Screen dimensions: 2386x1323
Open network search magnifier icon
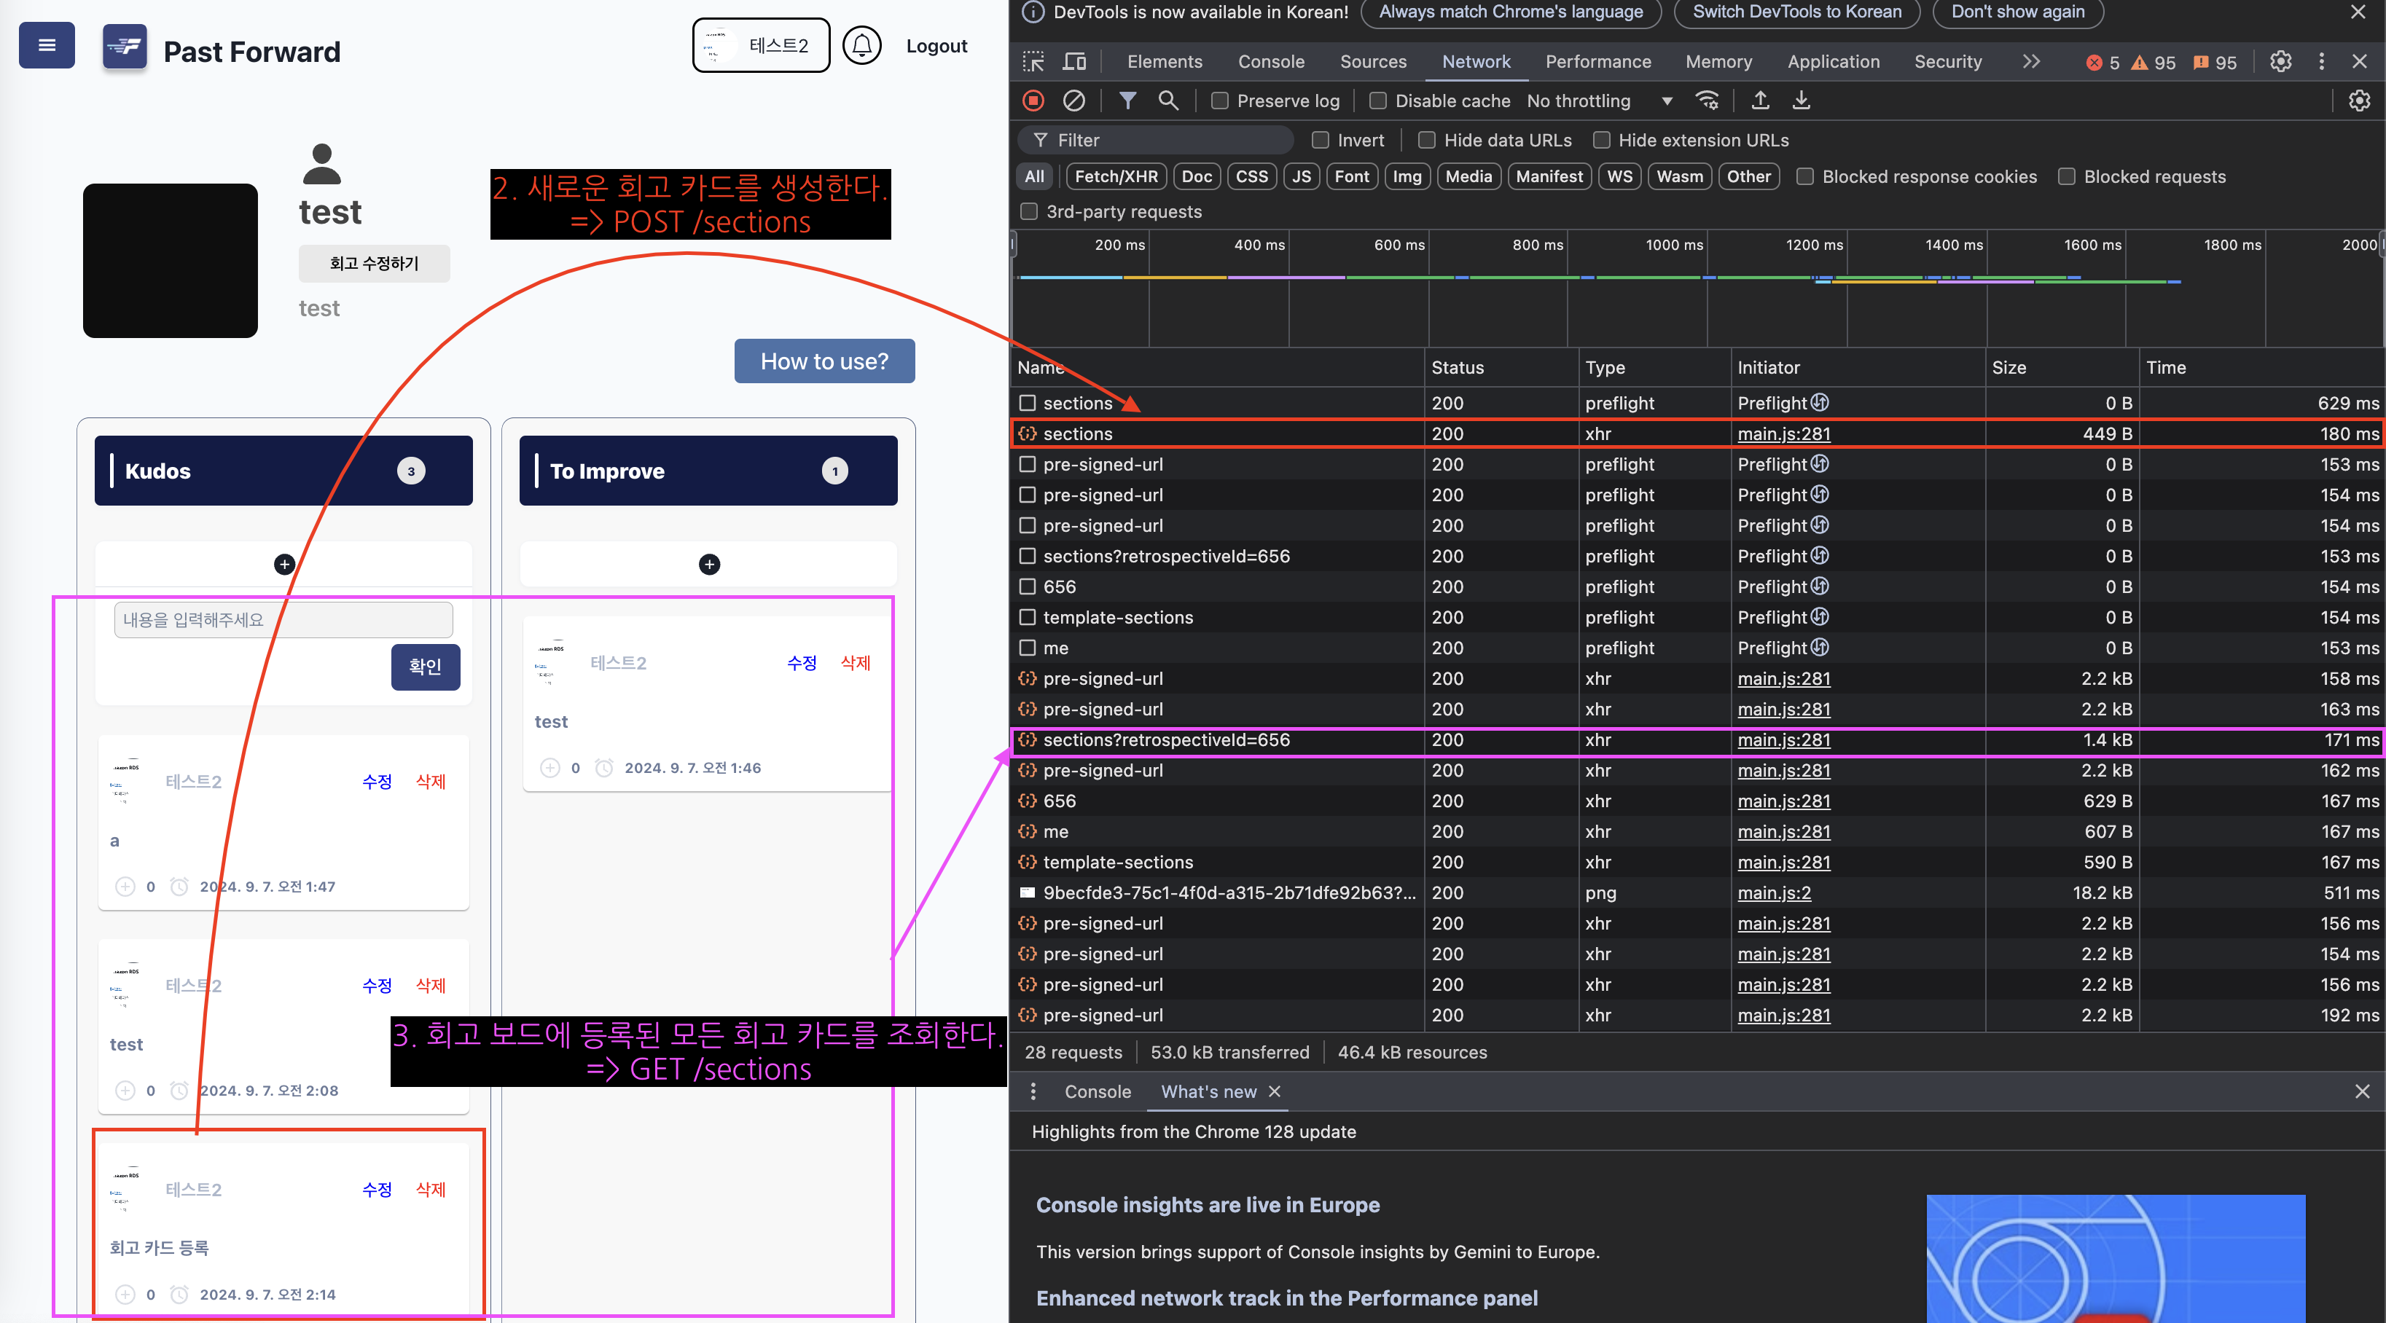(1168, 100)
